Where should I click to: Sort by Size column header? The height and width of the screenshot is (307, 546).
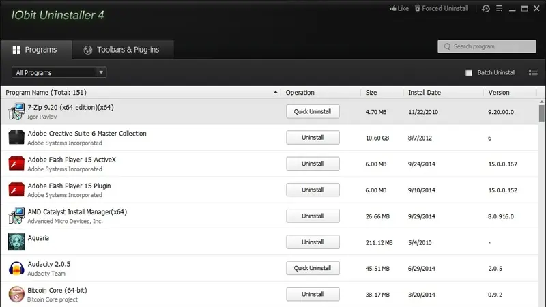[x=382, y=93]
